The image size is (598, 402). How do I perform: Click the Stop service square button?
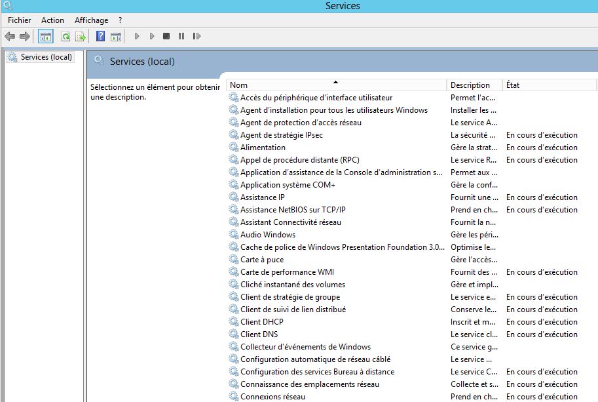point(166,36)
